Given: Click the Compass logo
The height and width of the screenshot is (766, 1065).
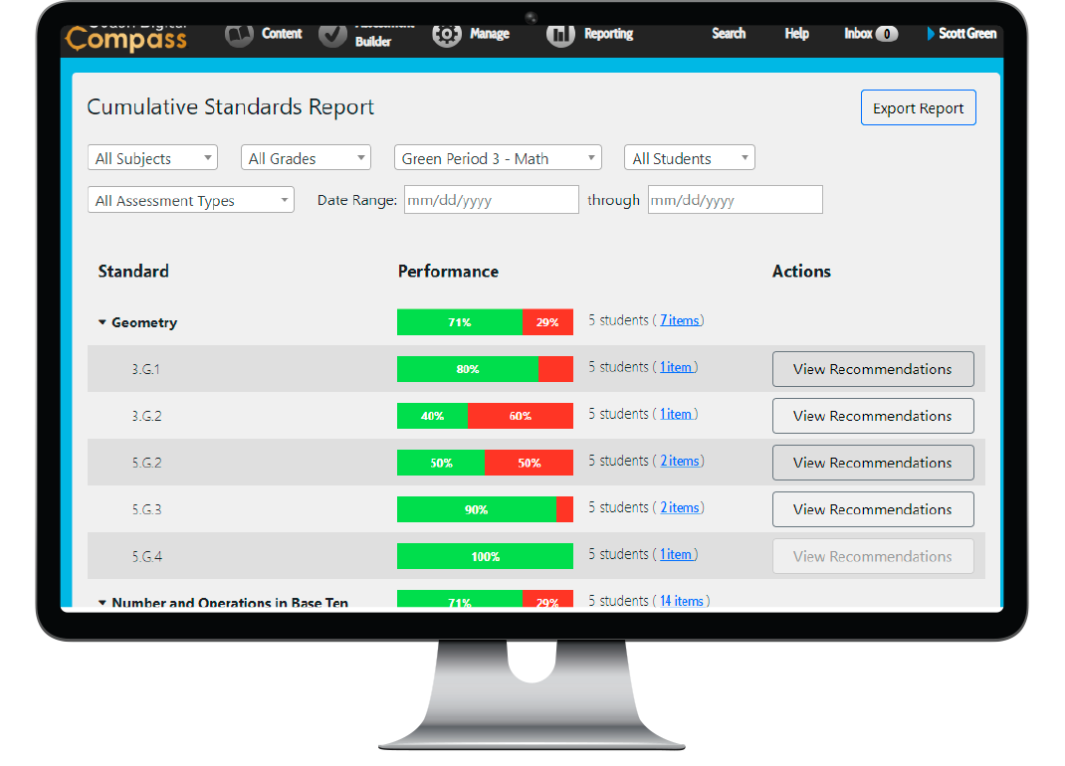Looking at the screenshot, I should [125, 39].
